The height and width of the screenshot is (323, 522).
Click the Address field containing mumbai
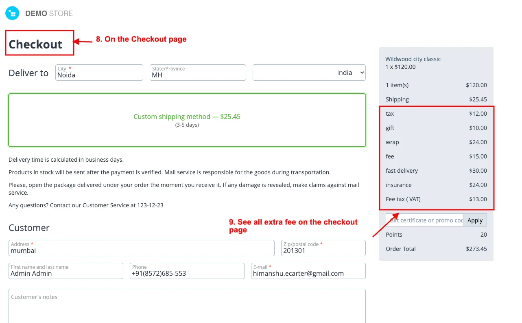point(142,248)
